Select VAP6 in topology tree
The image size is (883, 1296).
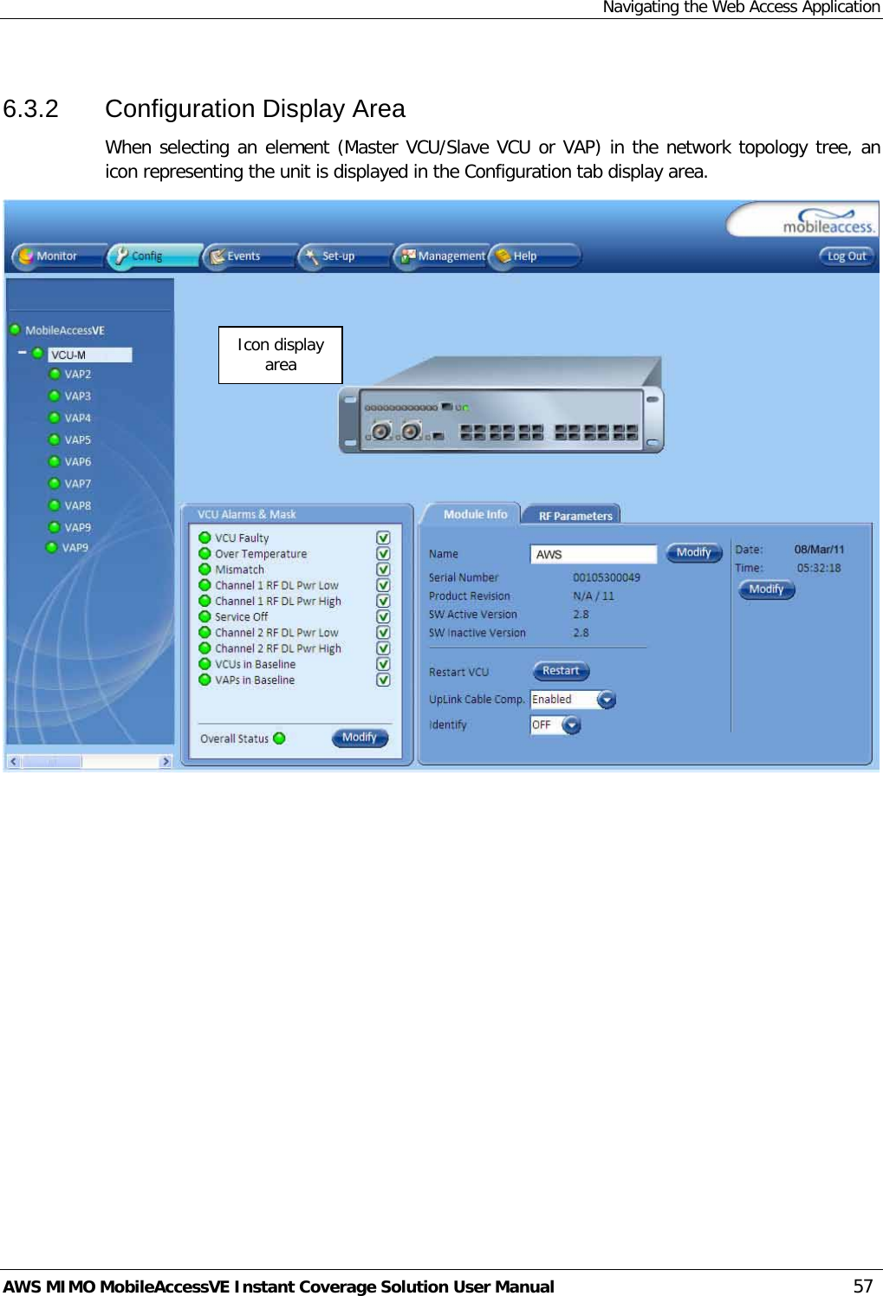pos(77,462)
